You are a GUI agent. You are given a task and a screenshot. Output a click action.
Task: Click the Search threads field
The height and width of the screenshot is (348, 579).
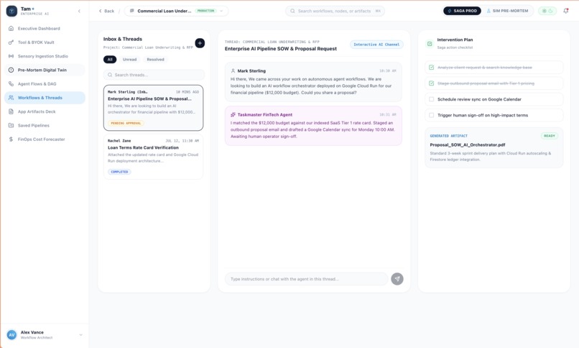154,75
